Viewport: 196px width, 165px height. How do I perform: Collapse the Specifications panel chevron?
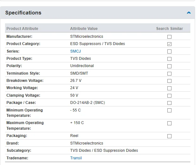[189, 13]
